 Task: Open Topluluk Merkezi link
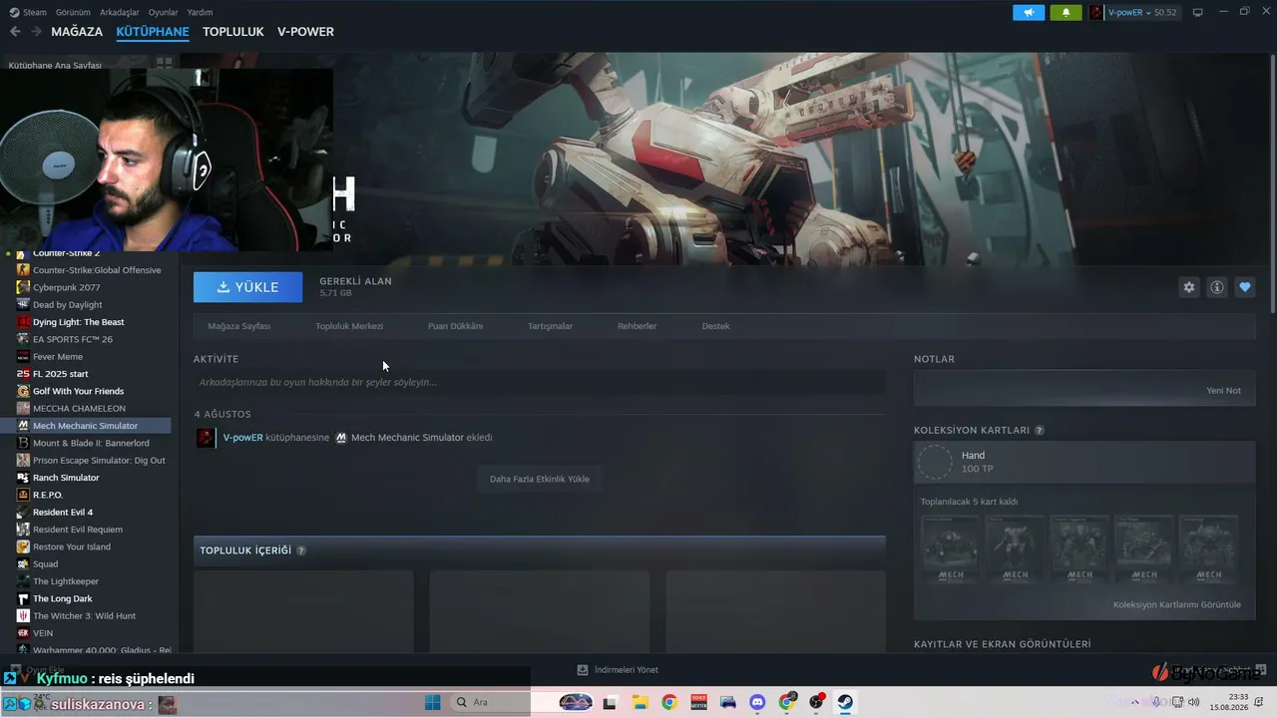349,326
